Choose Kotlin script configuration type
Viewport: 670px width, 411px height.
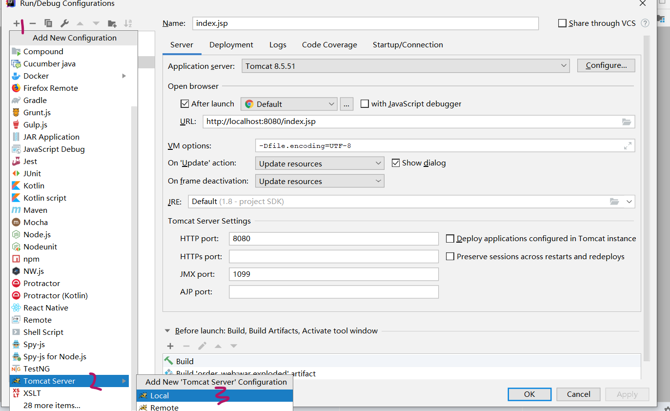[x=44, y=198]
